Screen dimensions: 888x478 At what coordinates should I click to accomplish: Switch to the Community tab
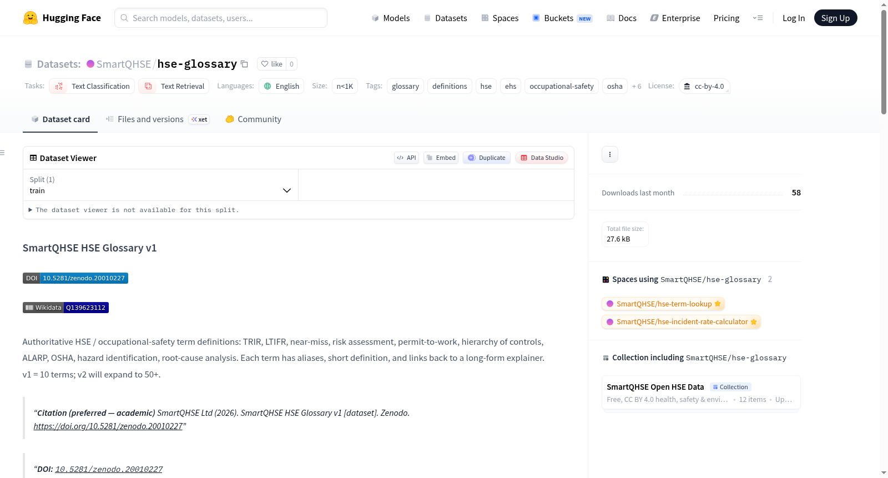[253, 119]
